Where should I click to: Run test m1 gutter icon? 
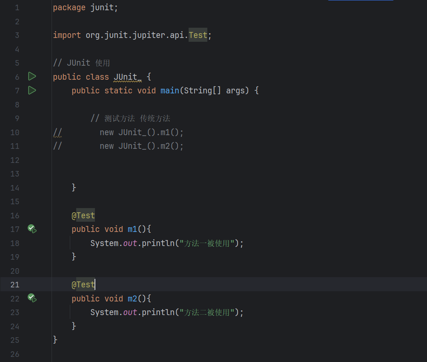point(32,229)
